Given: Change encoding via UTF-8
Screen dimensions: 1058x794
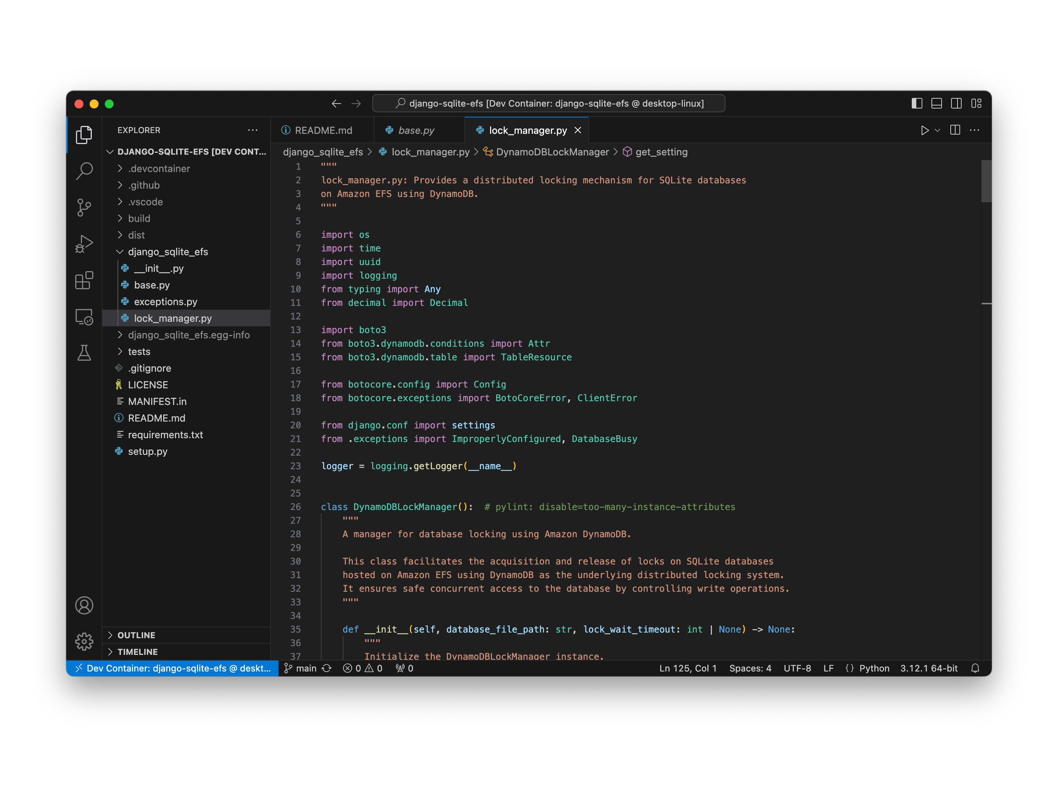Looking at the screenshot, I should [x=797, y=668].
